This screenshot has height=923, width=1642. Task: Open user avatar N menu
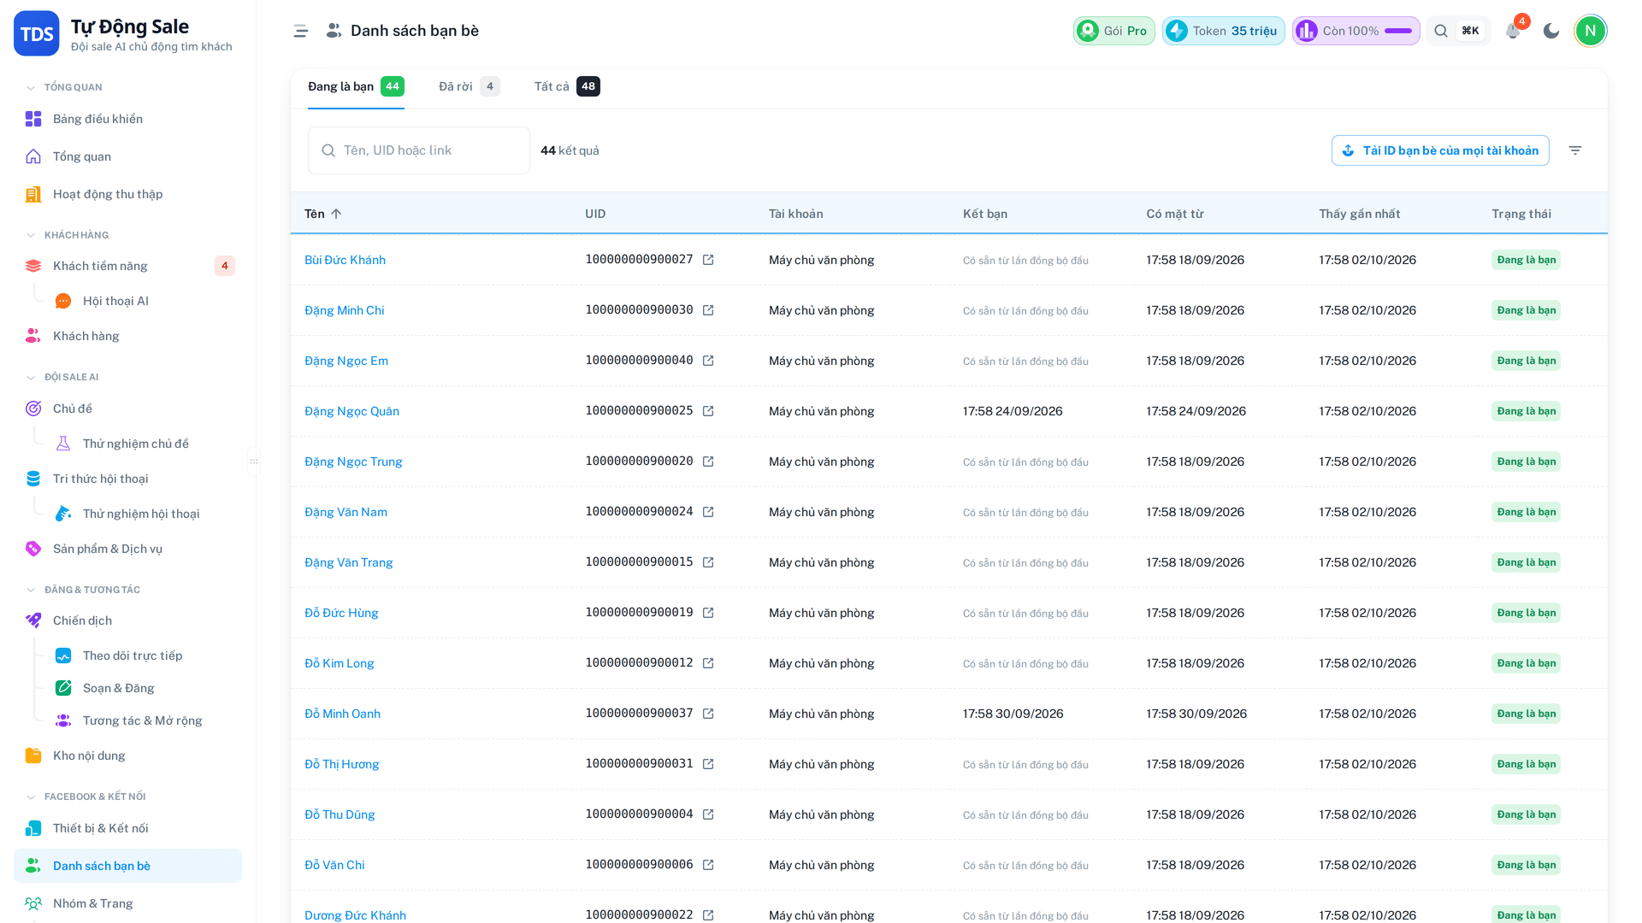tap(1590, 31)
